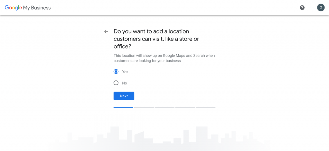Click the heading "Do you want to add a location"
Viewport: 329px width, 151px height.
[x=151, y=31]
